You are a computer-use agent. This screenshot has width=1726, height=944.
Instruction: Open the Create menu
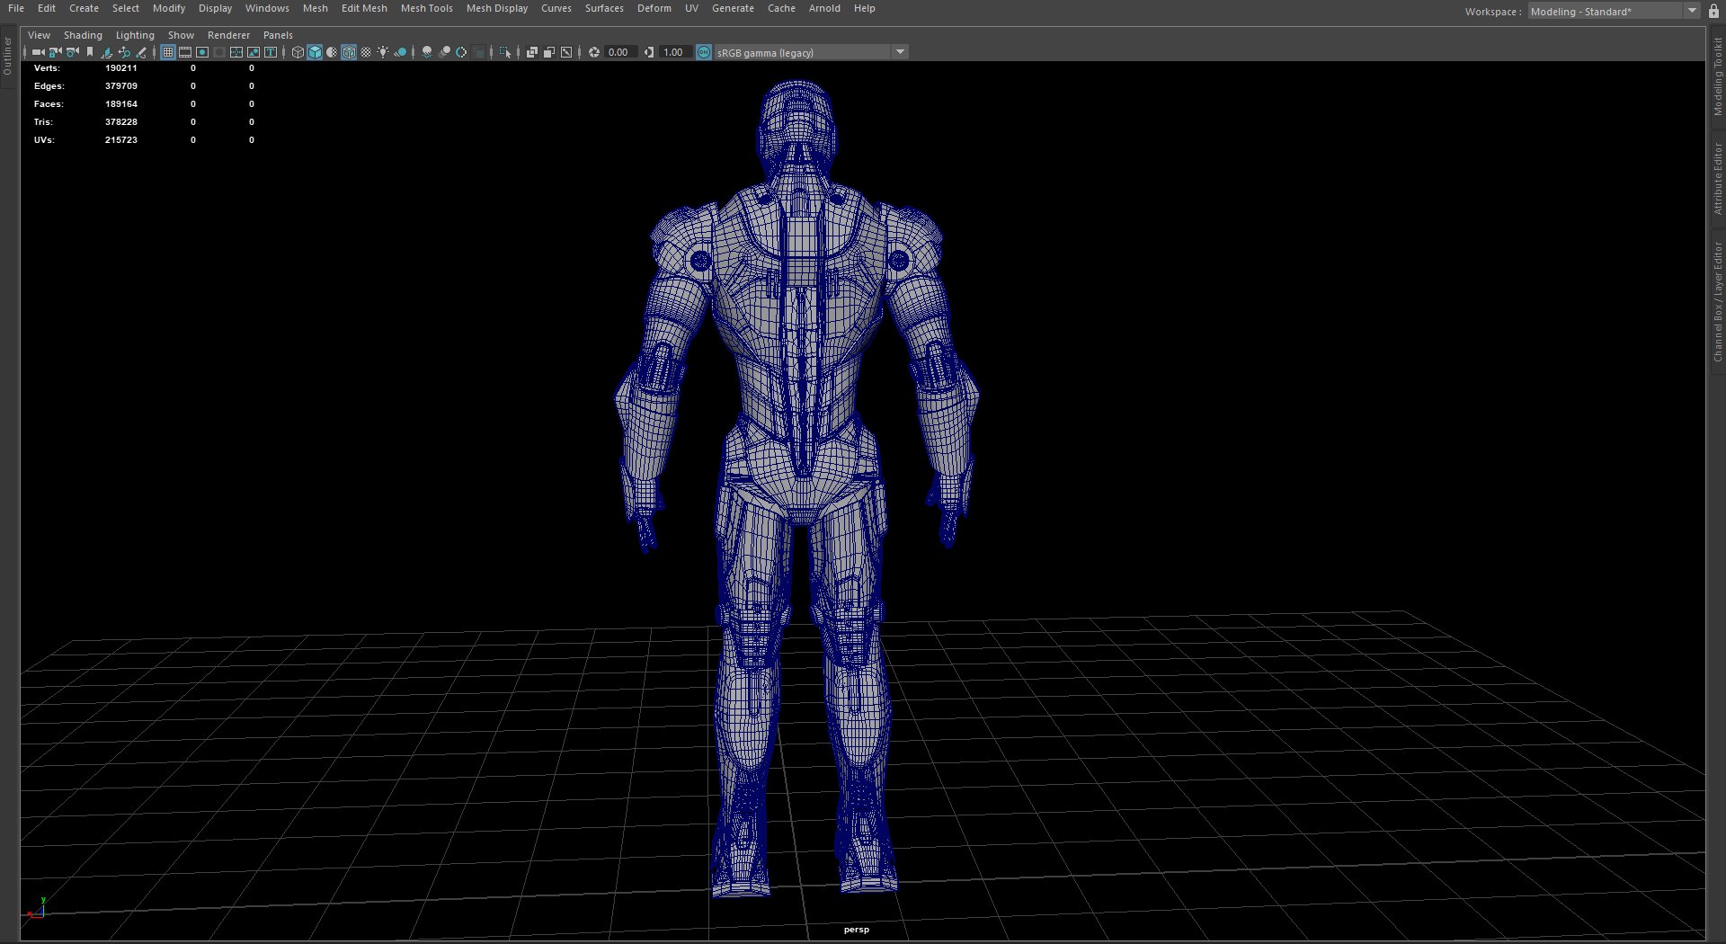point(84,8)
